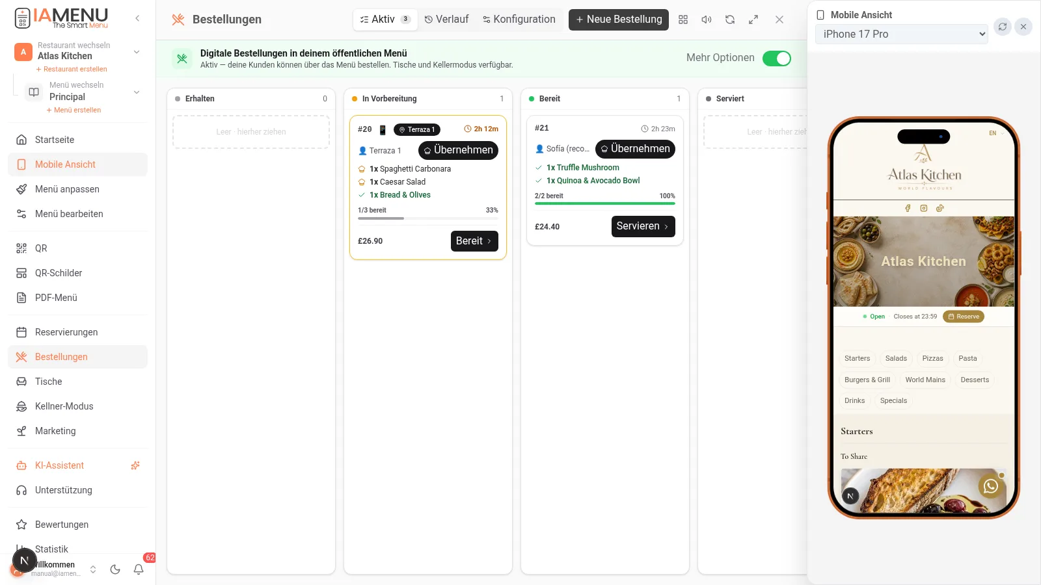
Task: Click order #20 progress bar at 33%
Action: click(428, 218)
